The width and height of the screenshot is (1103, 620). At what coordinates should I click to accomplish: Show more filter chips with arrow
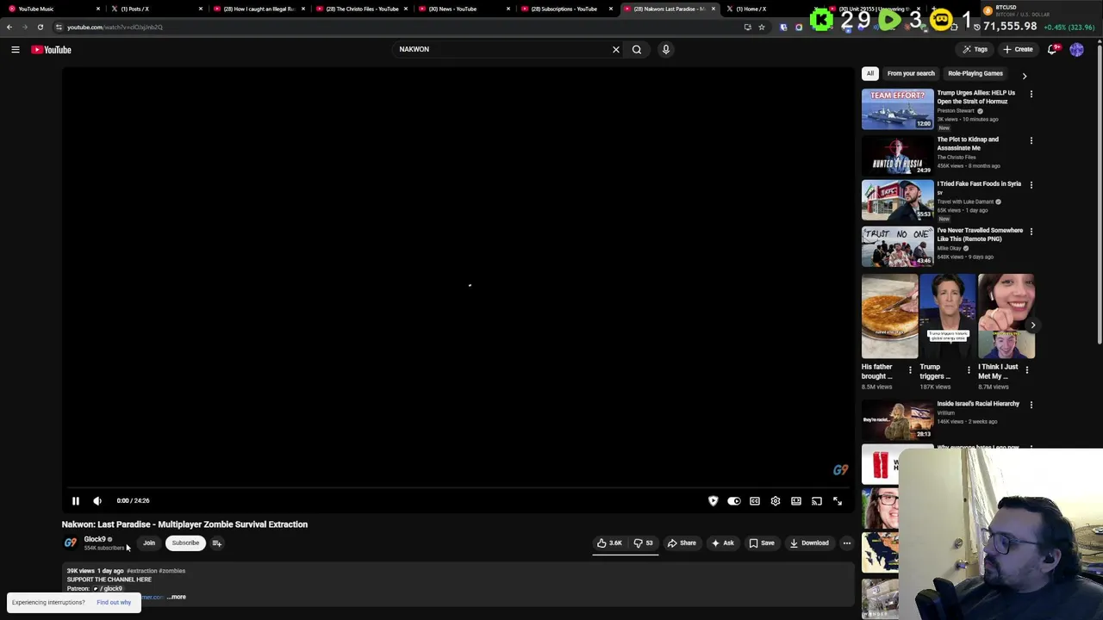tap(1025, 75)
